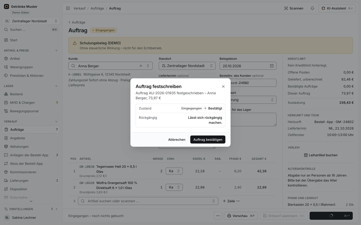
Task: Change unit dropdown for Tegernseer Hell
Action: [x=174, y=171]
